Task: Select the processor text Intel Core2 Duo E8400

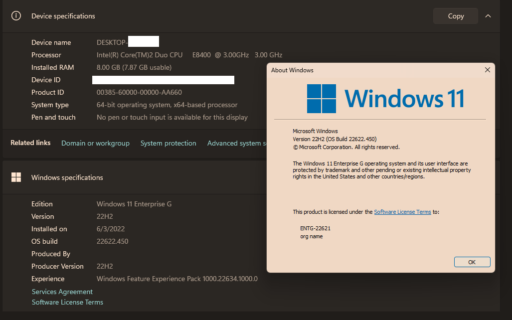Action: [x=189, y=55]
